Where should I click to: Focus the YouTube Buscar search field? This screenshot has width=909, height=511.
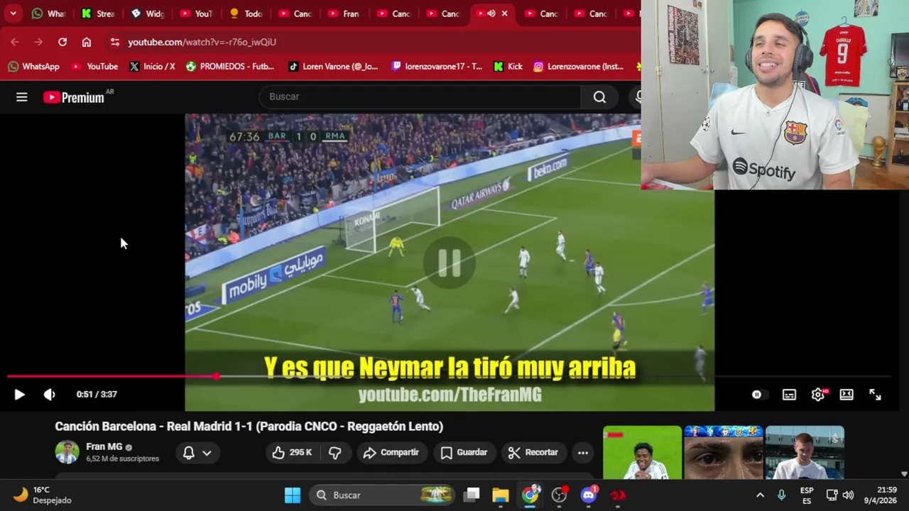pyautogui.click(x=419, y=97)
